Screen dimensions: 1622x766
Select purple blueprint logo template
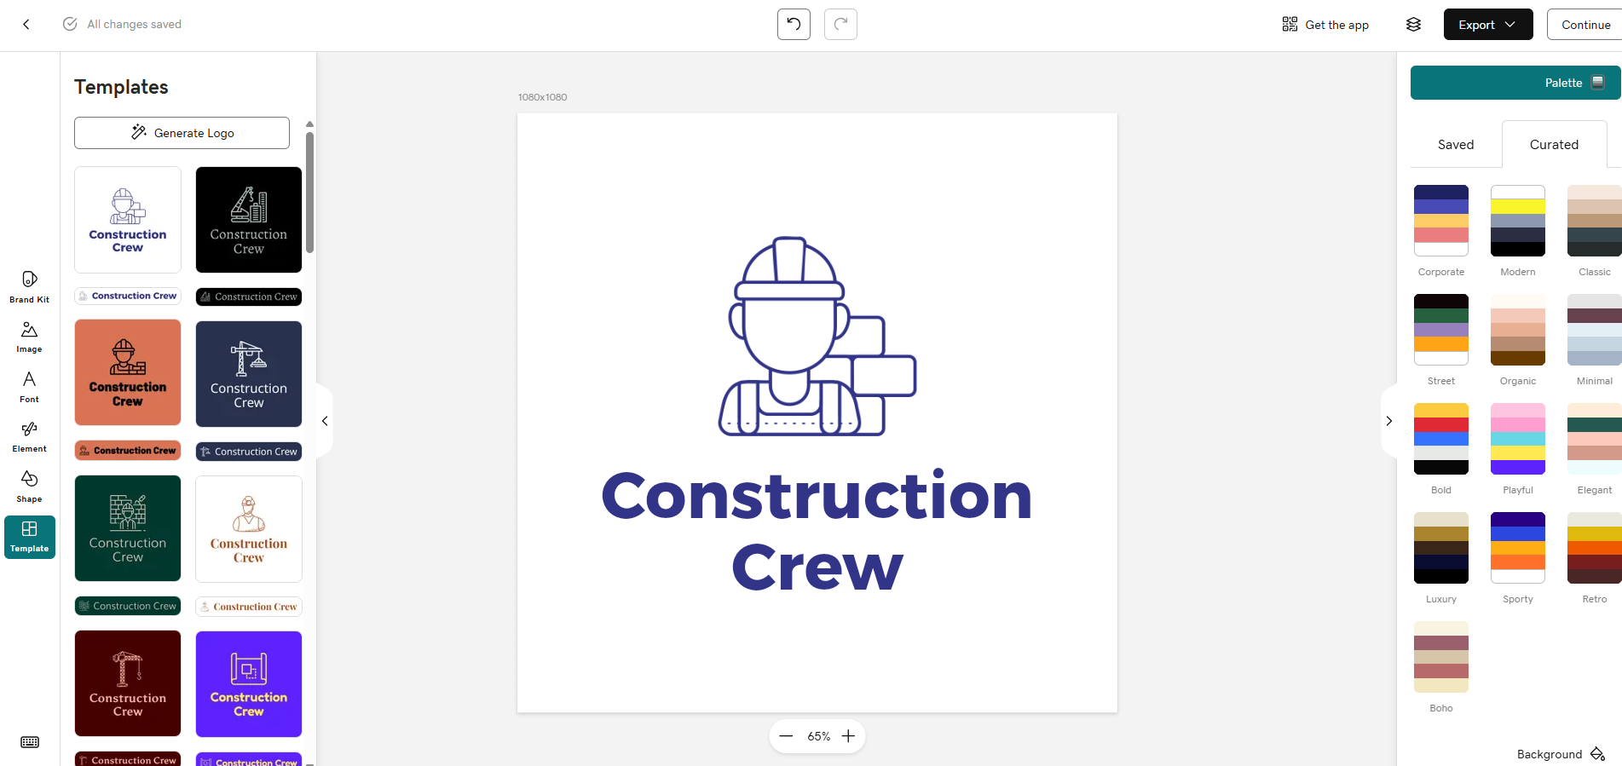[x=249, y=684]
